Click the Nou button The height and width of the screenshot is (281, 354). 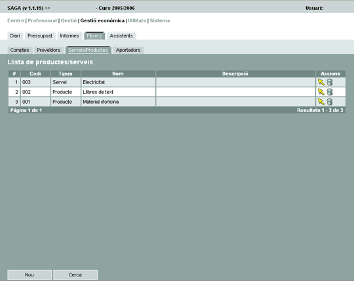(29, 274)
